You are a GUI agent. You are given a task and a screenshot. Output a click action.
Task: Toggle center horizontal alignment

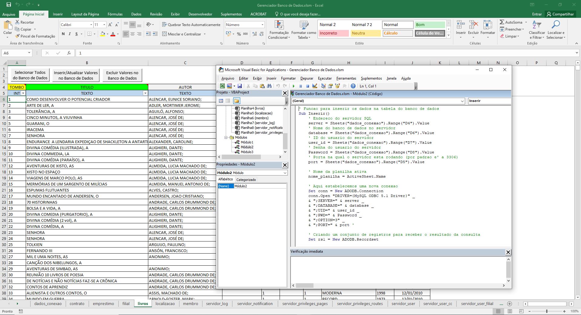coord(133,34)
